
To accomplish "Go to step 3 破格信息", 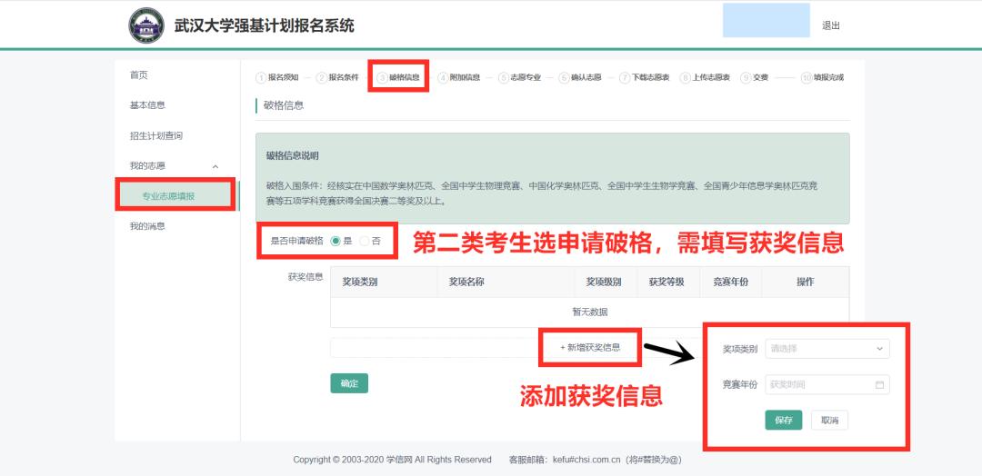I will 398,77.
